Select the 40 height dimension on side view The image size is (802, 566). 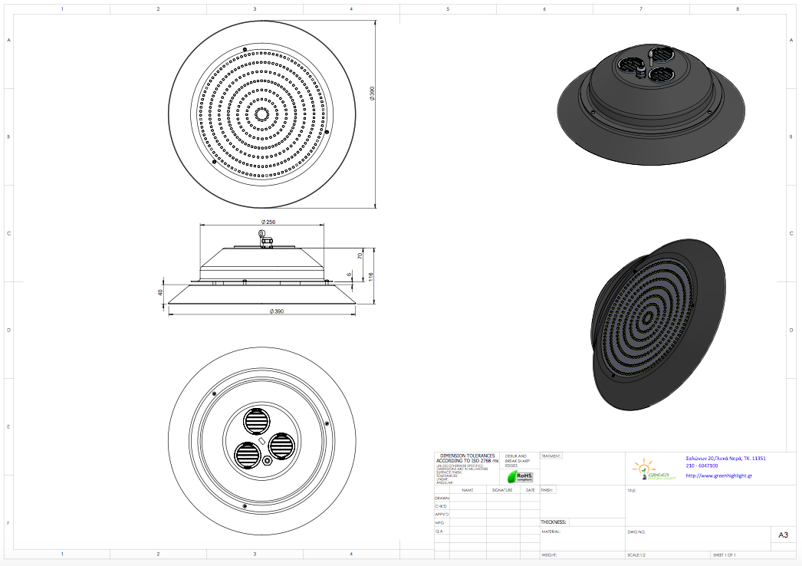pos(161,292)
